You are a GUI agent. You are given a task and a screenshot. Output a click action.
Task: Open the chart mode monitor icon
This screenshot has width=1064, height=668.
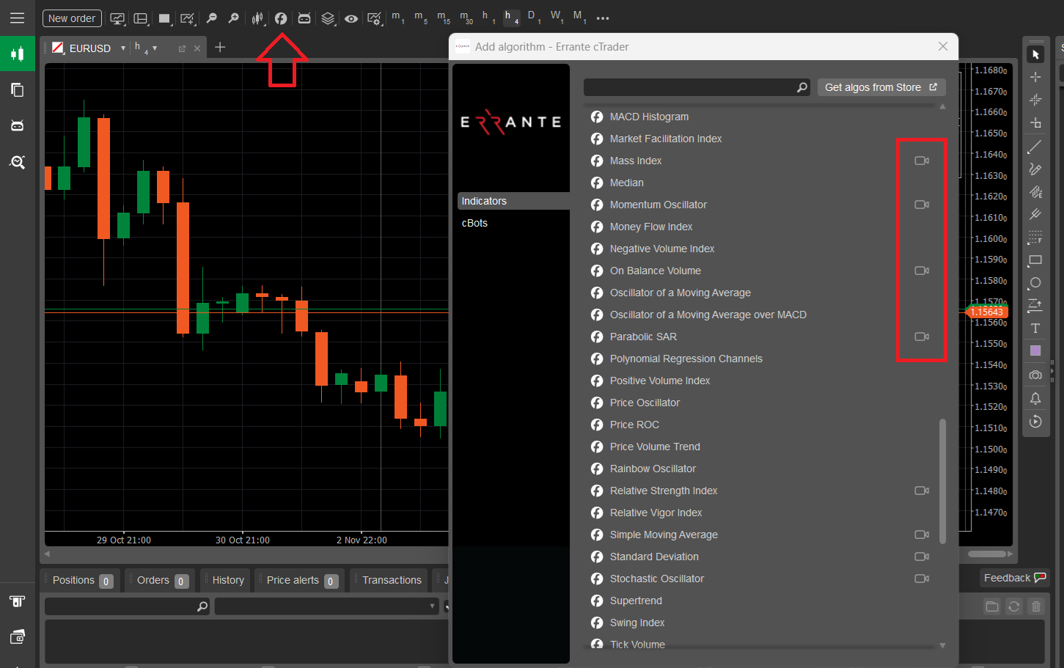pyautogui.click(x=117, y=18)
